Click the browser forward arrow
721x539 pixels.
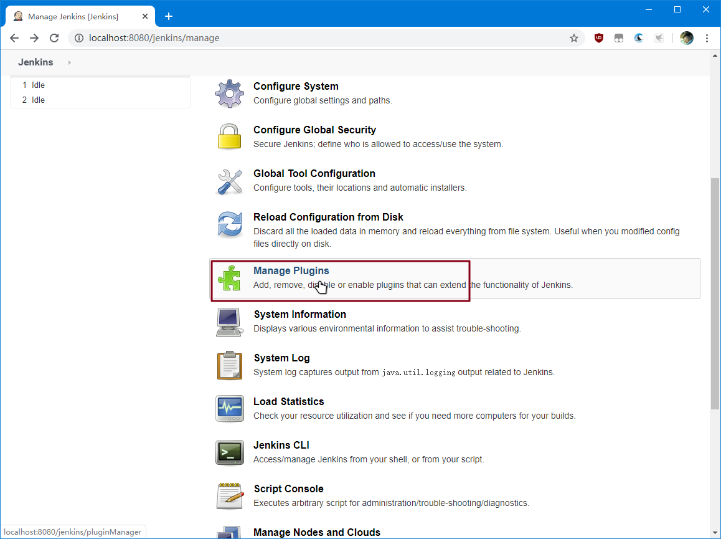click(x=34, y=38)
